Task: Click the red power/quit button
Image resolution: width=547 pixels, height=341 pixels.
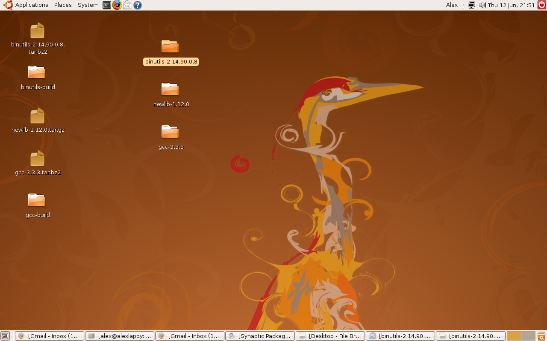Action: point(541,5)
